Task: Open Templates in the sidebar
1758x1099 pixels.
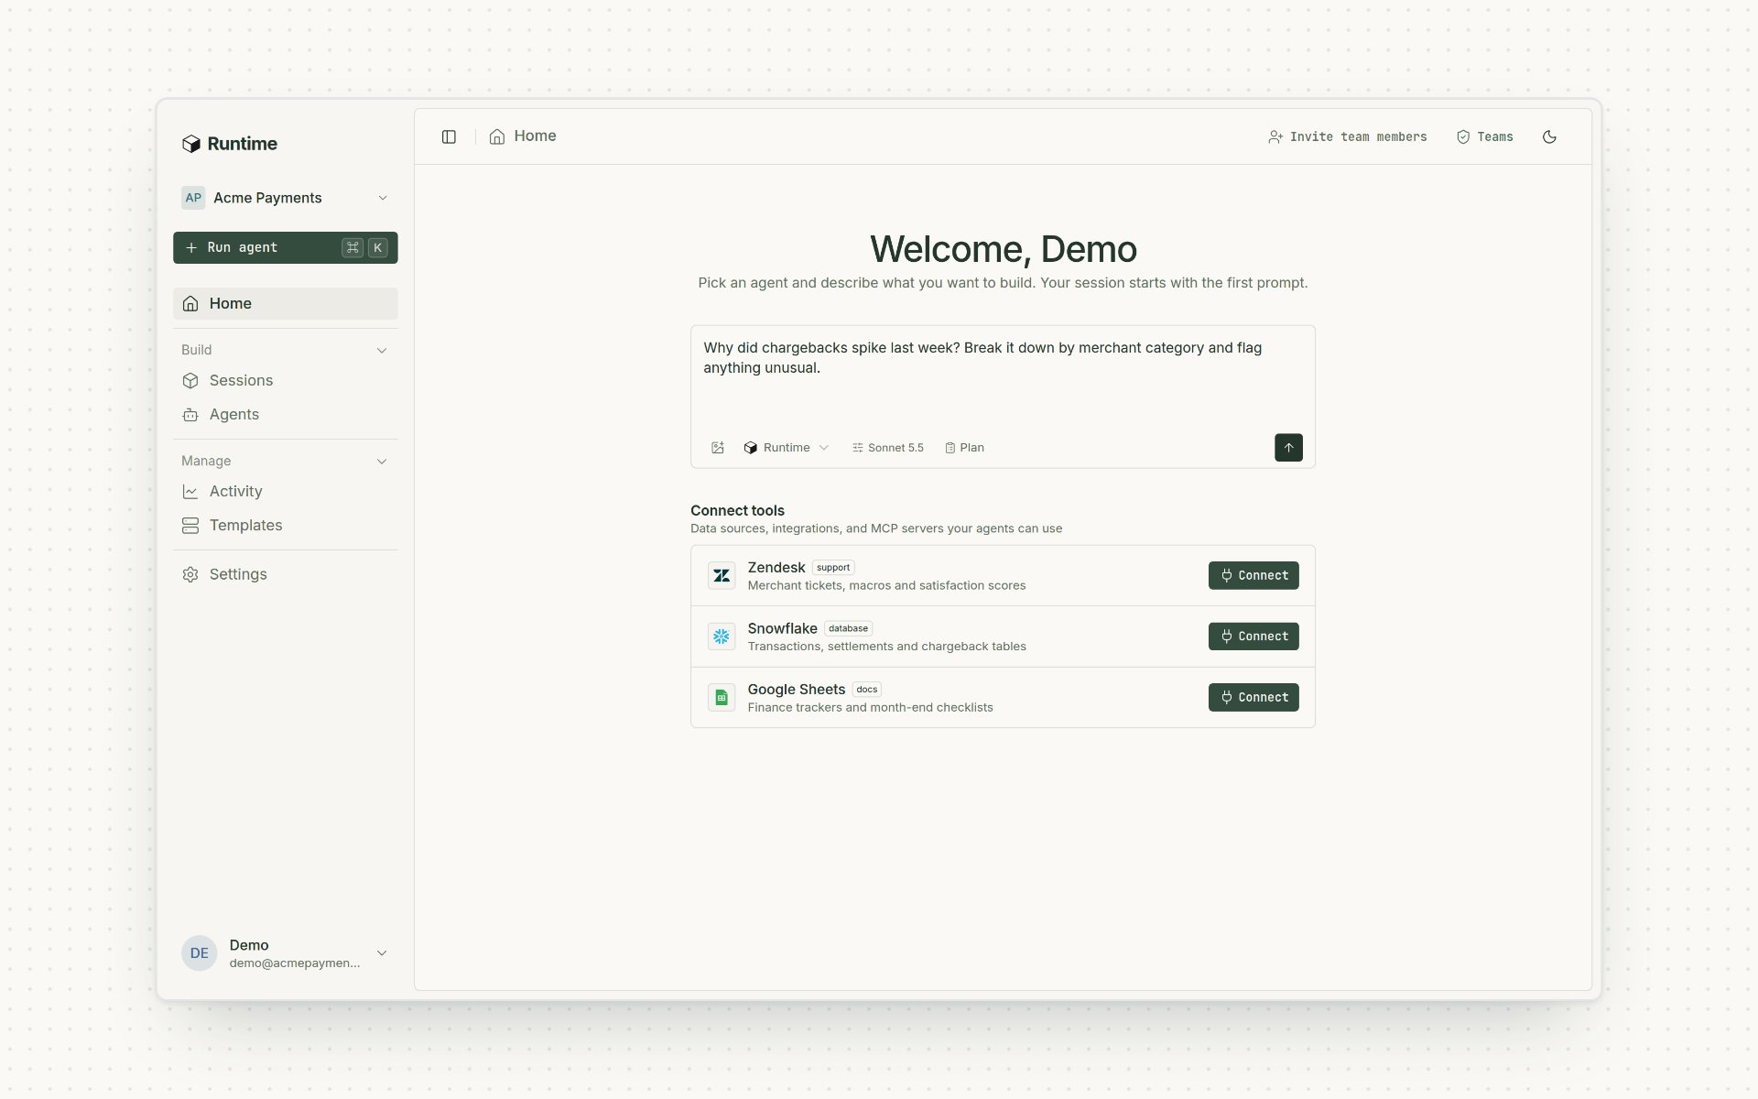Action: tap(286, 525)
